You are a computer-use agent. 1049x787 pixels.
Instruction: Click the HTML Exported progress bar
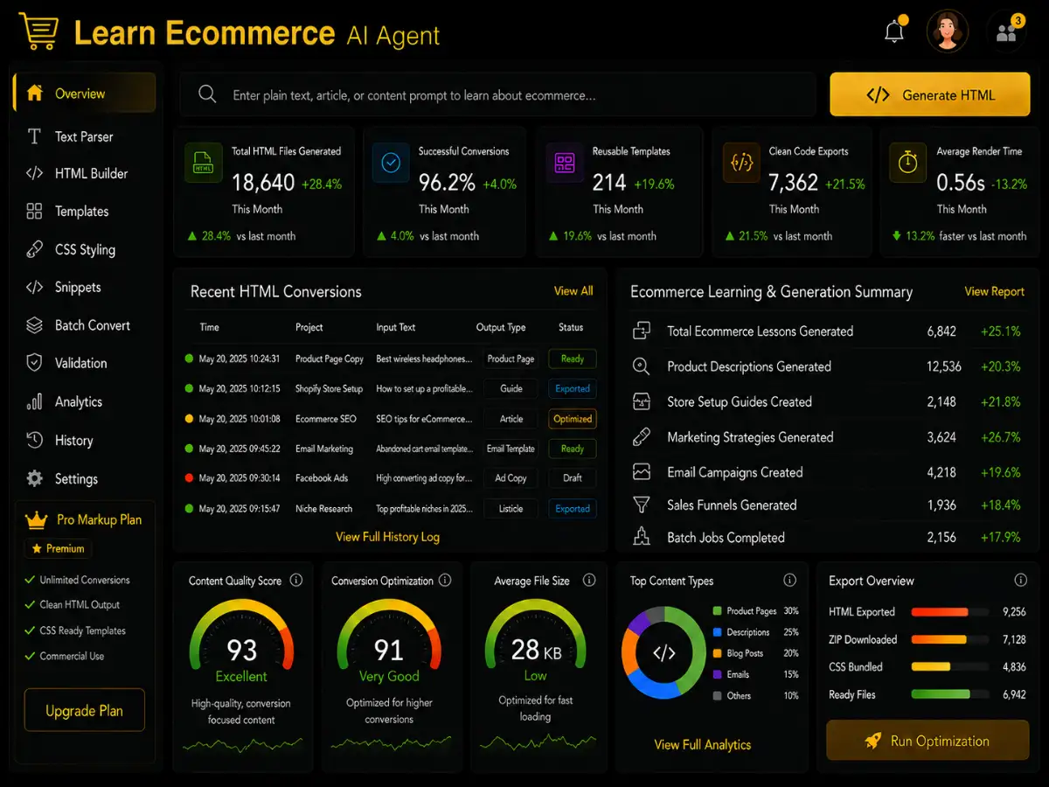950,612
